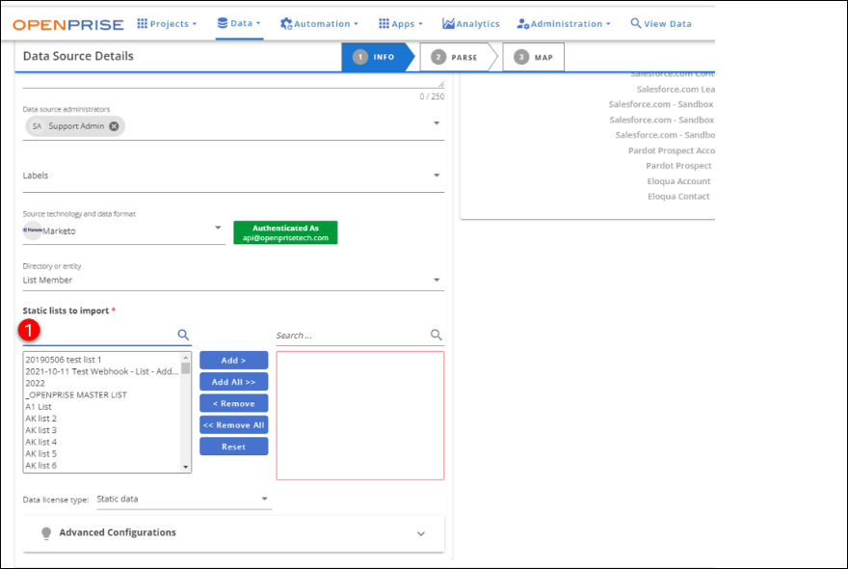The height and width of the screenshot is (569, 848).
Task: Select '_OPENPRISE MASTER LIST' entry
Action: click(76, 395)
